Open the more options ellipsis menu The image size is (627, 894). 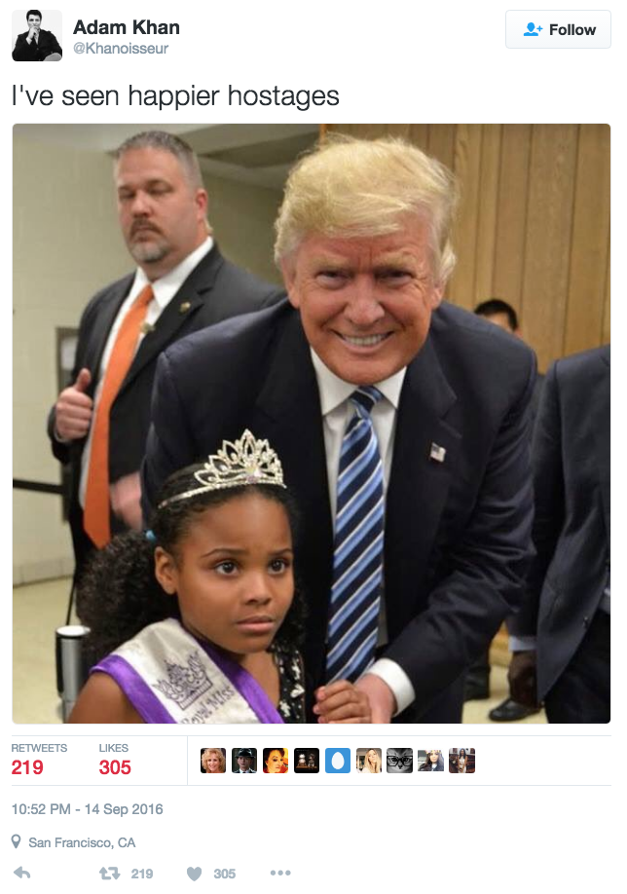(280, 873)
